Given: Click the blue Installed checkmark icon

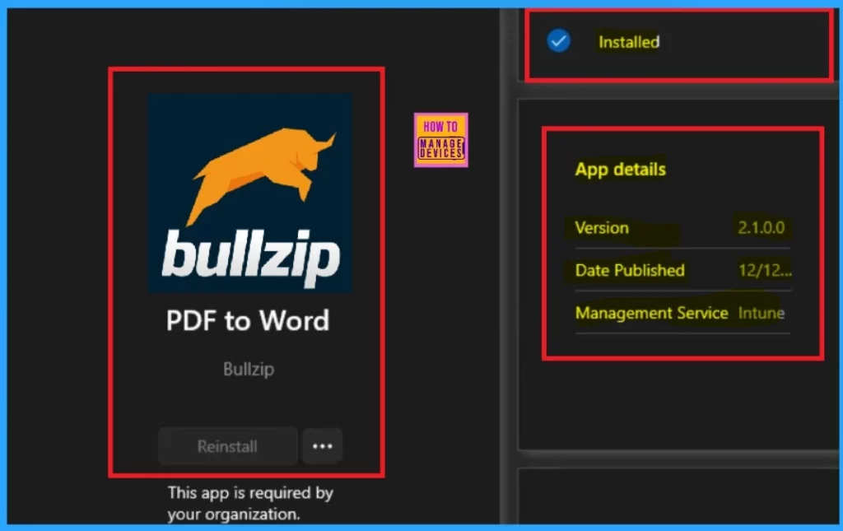Looking at the screenshot, I should click(559, 41).
